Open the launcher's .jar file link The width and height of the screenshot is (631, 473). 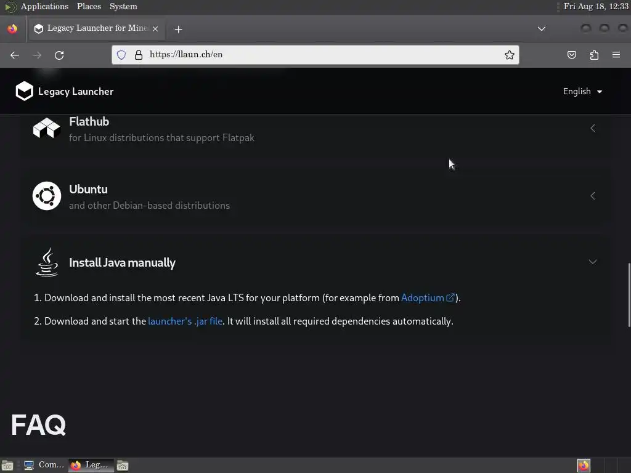pyautogui.click(x=185, y=321)
